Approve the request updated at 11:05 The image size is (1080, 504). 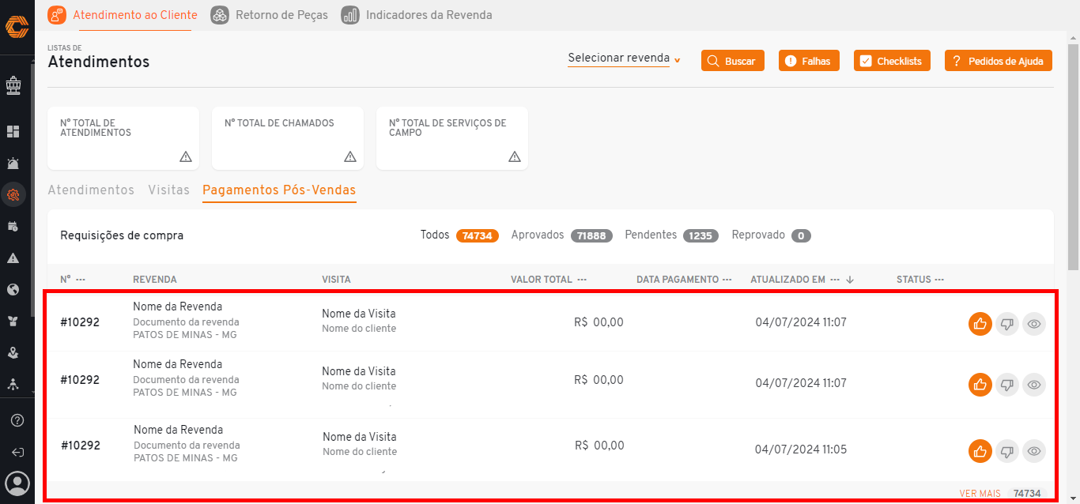980,452
